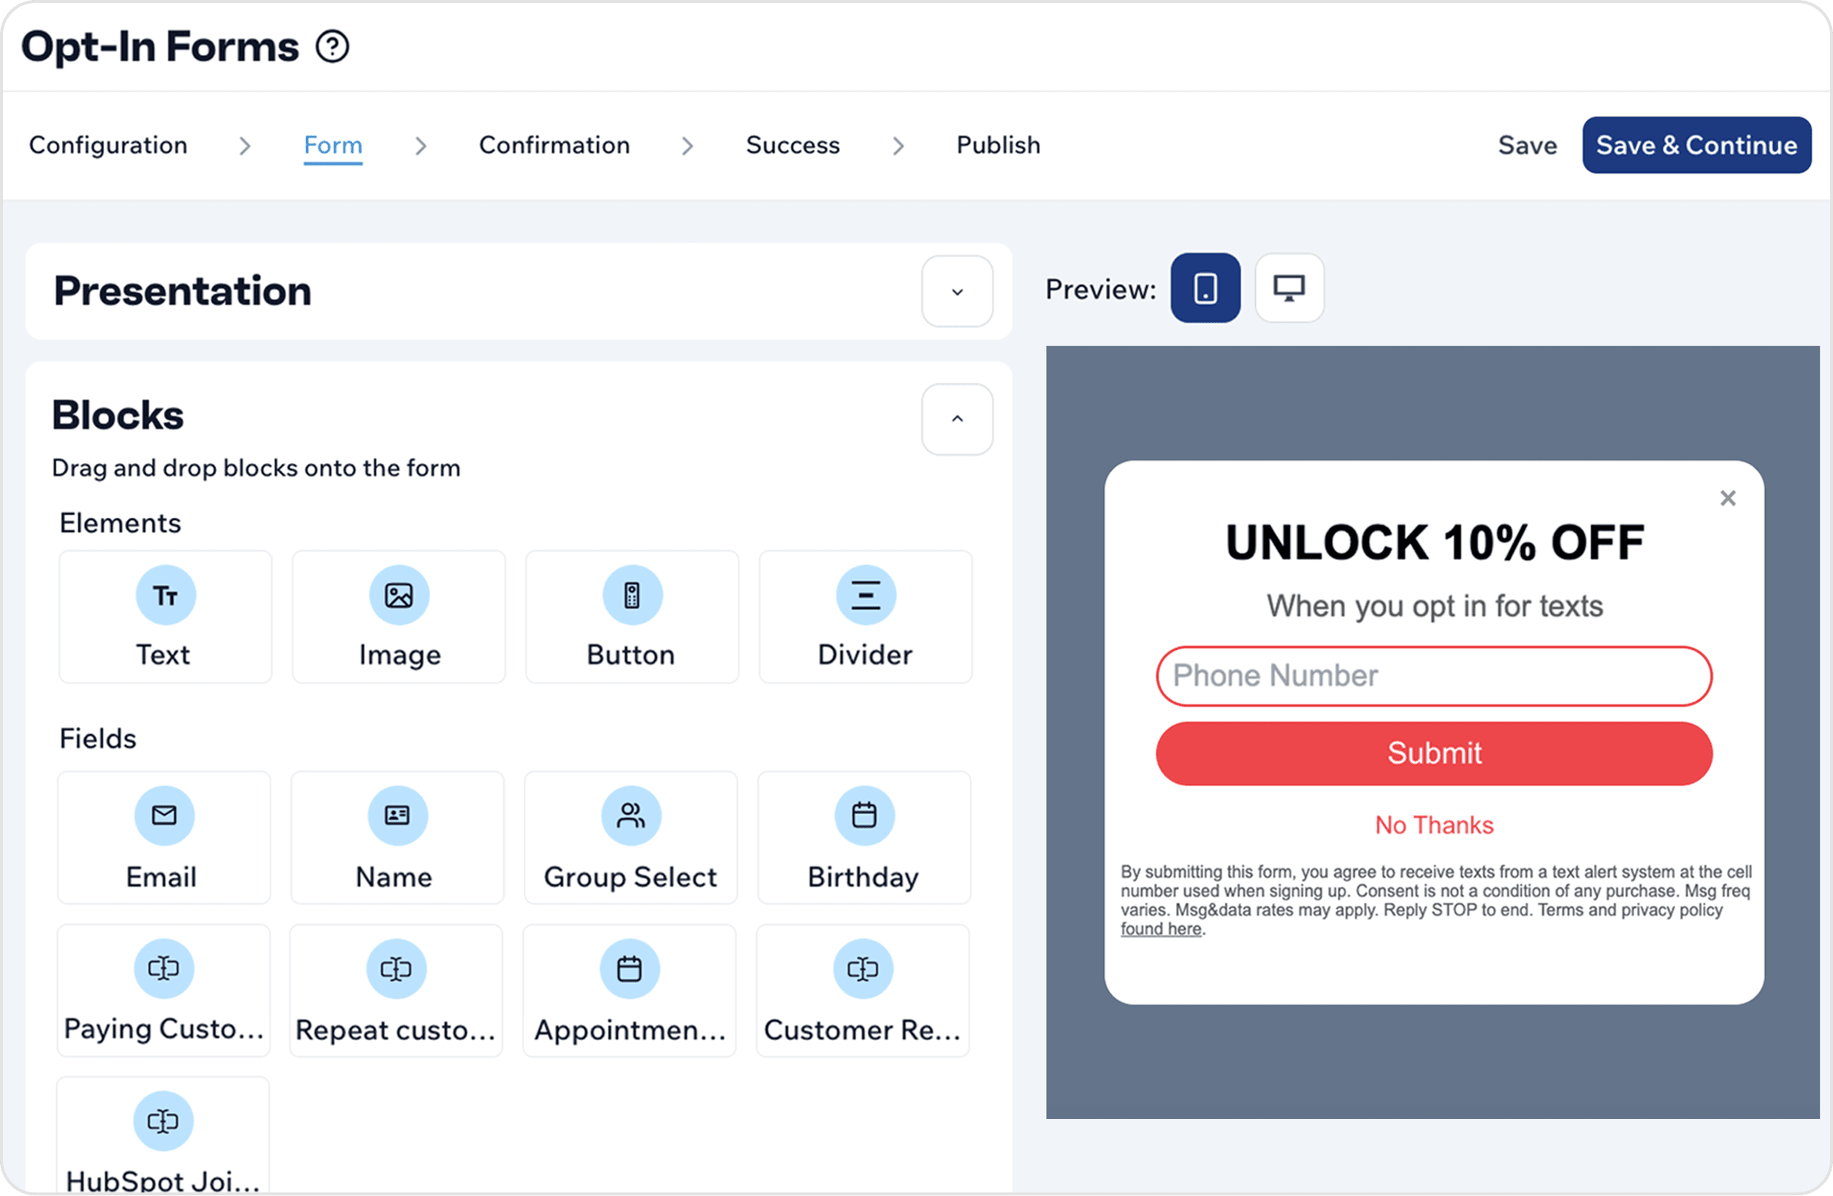Select the Text element block
Image resolution: width=1833 pixels, height=1196 pixels.
165,617
